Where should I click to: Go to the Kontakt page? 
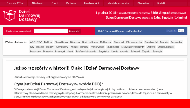pos(161,3)
